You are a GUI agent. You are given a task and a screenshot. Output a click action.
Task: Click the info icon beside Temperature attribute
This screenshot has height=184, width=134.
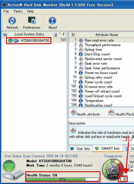coord(81,101)
